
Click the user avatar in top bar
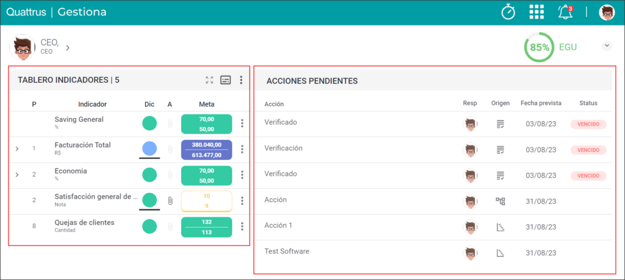tap(607, 12)
